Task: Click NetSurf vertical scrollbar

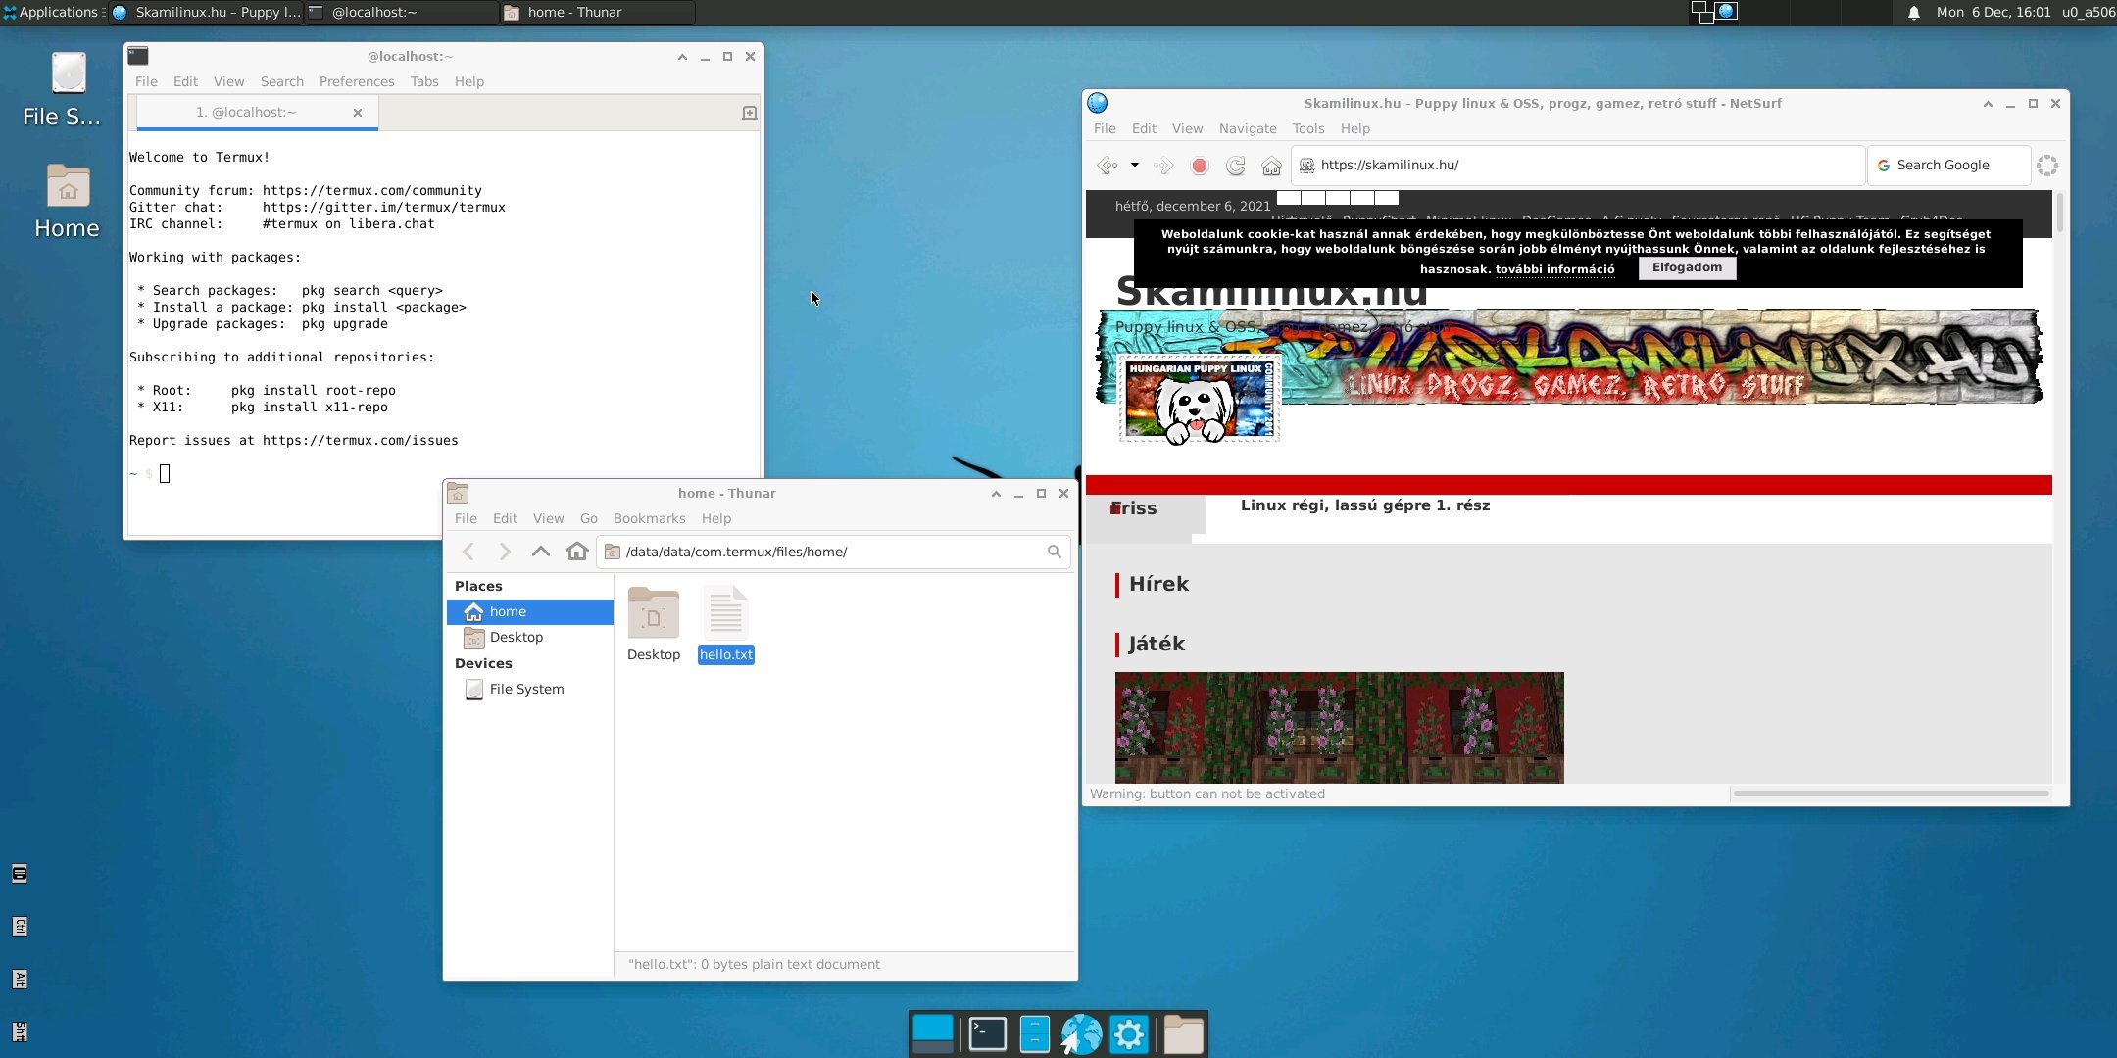Action: (x=2060, y=213)
